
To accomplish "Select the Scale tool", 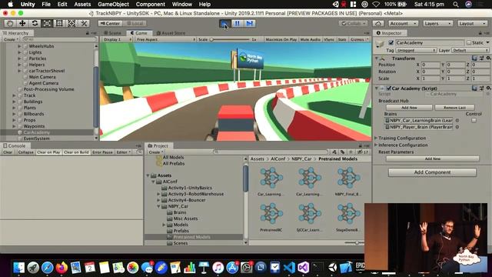I will pos(47,24).
